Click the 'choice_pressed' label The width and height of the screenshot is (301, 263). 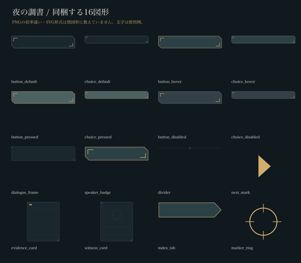pyautogui.click(x=98, y=137)
